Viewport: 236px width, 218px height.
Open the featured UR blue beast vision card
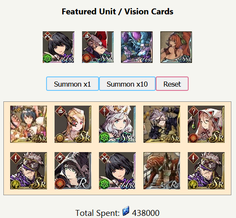click(x=137, y=47)
